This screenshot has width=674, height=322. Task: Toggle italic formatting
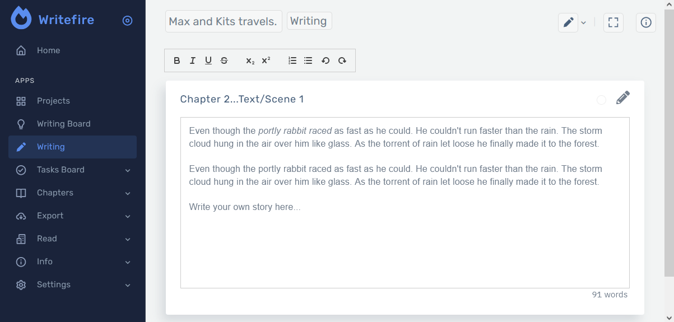pyautogui.click(x=193, y=60)
